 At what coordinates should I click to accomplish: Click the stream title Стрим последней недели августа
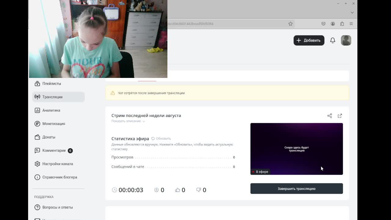click(x=146, y=116)
